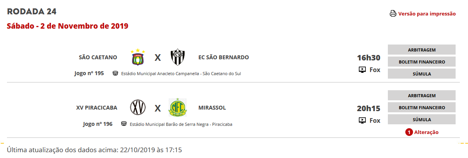This screenshot has width=468, height=158.
Task: Click the XV Piracicaba team crest
Action: point(138,108)
